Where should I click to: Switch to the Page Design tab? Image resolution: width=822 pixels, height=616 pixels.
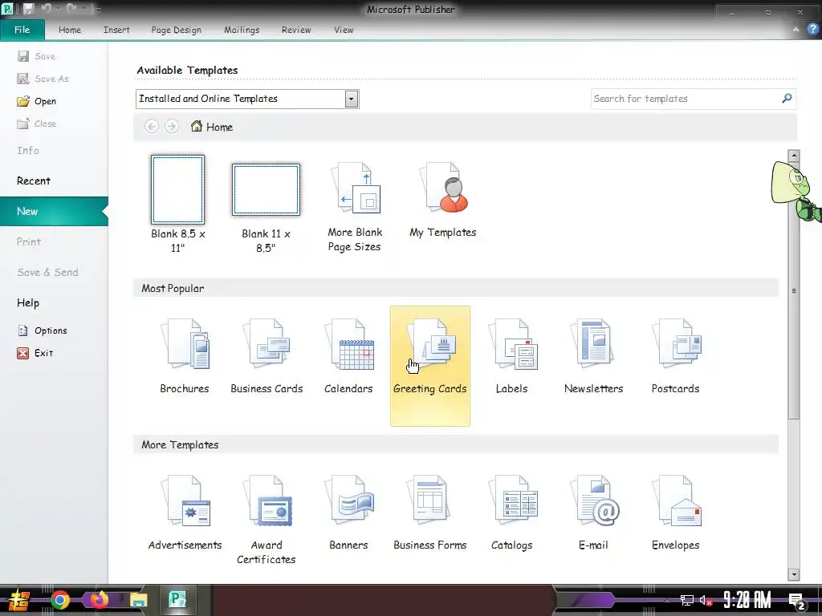tap(176, 30)
